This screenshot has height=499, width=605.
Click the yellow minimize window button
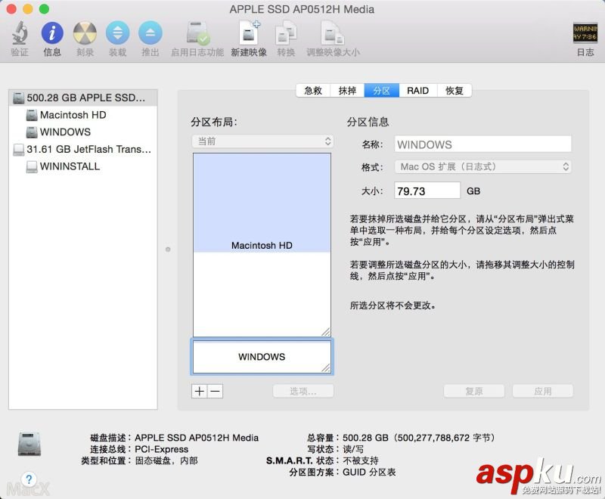click(28, 9)
